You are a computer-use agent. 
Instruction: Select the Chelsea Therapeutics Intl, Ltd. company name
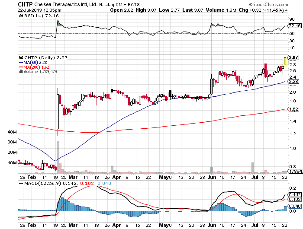coord(66,4)
